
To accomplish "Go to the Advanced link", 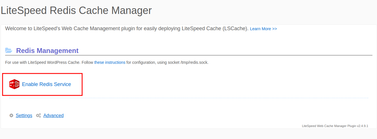I will pos(53,115).
